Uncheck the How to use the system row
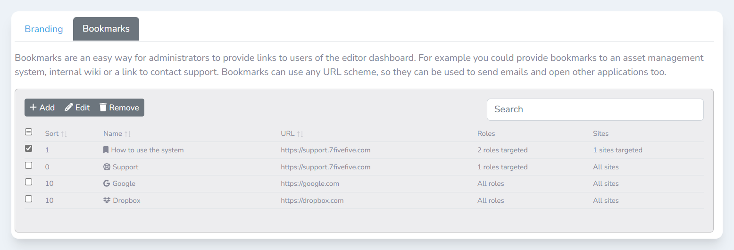Viewport: 734px width, 250px height. click(28, 149)
